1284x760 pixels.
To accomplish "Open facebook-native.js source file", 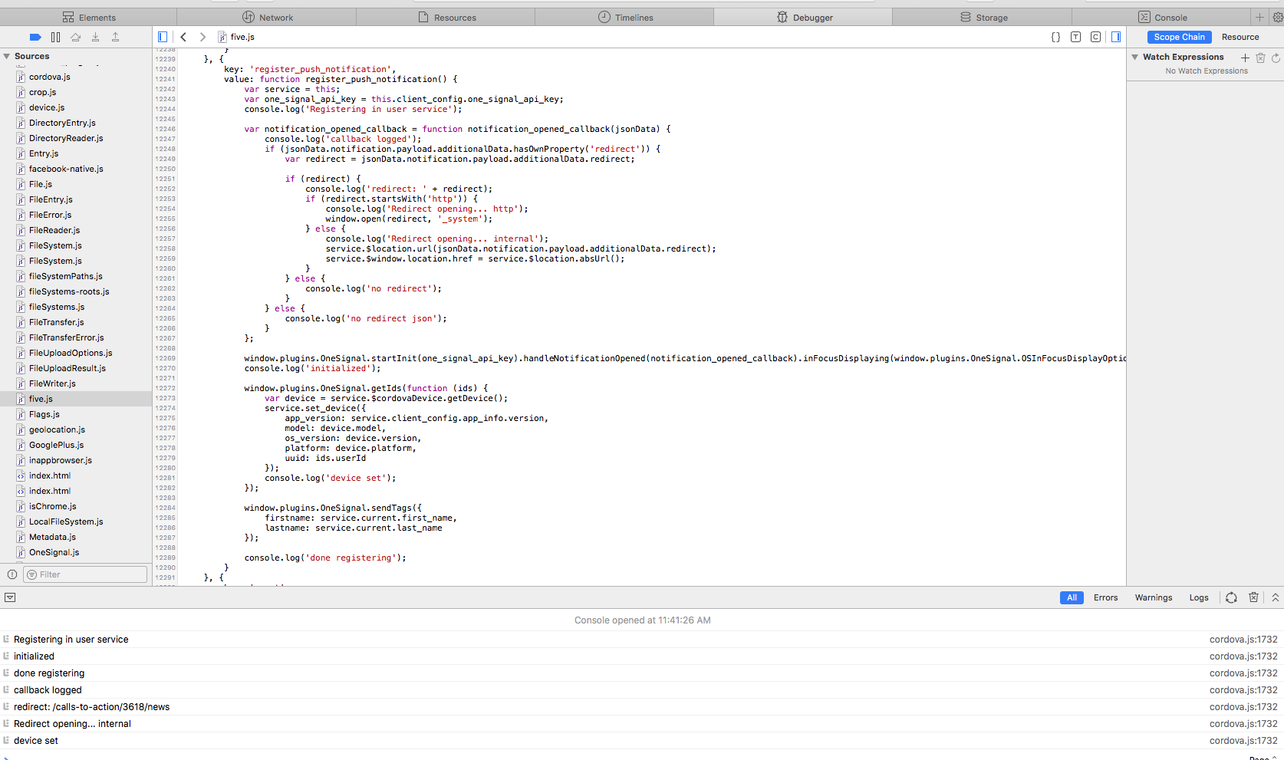I will coord(66,169).
